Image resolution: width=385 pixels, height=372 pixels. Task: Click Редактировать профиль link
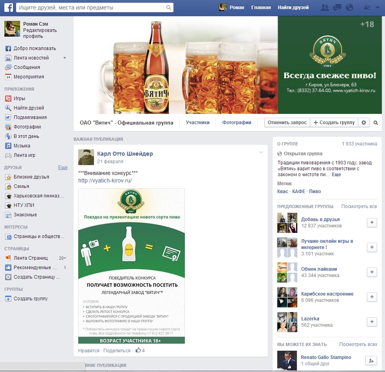point(40,33)
